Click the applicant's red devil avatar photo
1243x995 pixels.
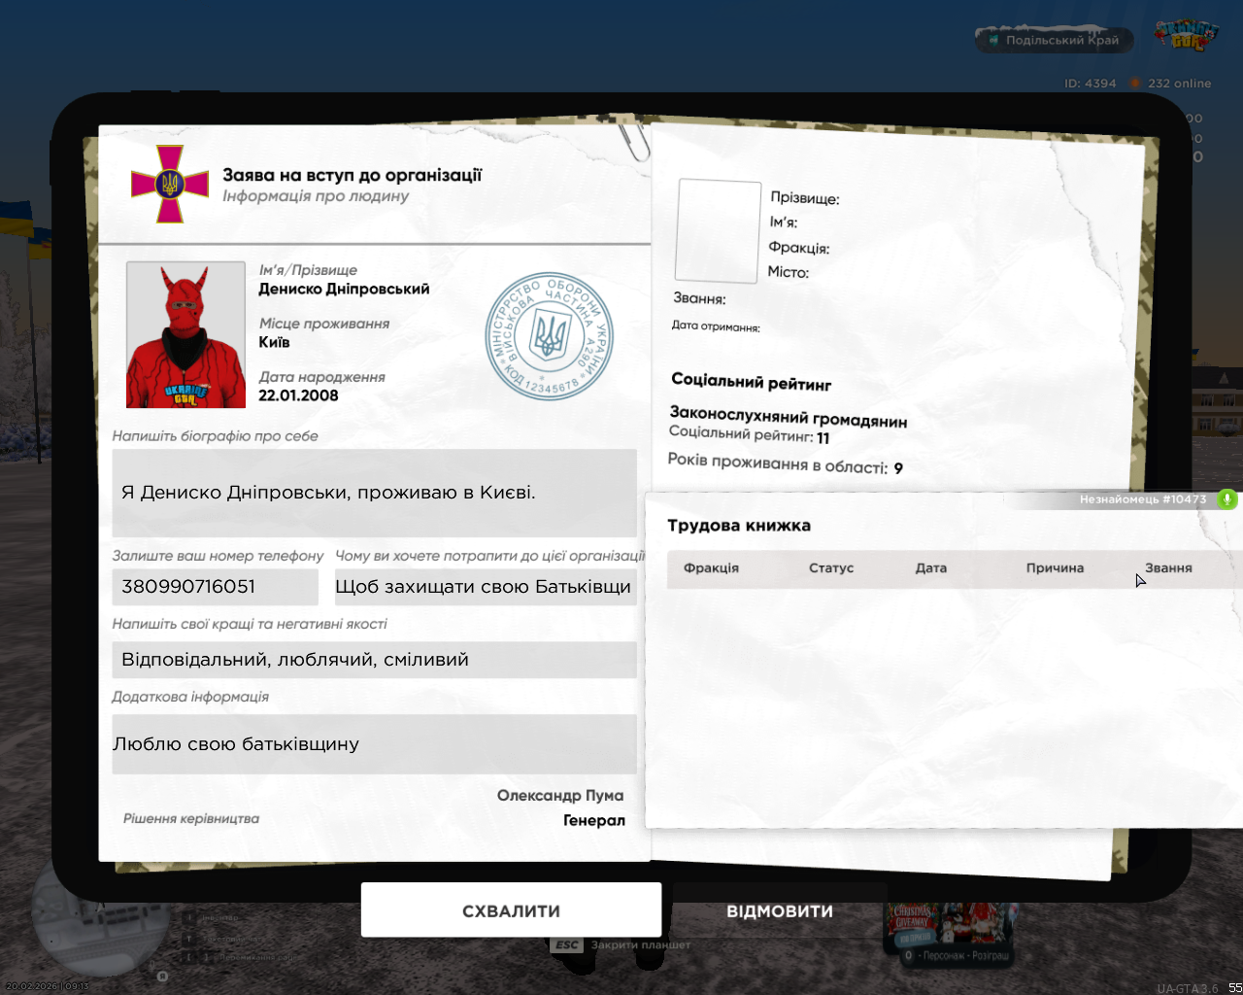(185, 334)
